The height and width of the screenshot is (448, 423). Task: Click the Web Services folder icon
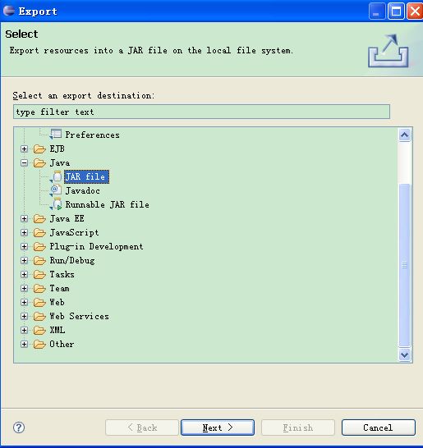pos(39,316)
